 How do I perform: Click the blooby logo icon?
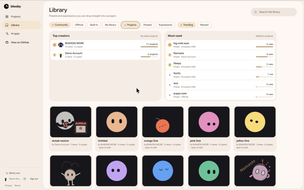6,6
